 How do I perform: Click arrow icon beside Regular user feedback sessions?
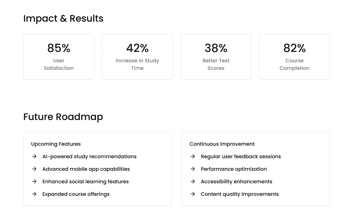tap(193, 156)
